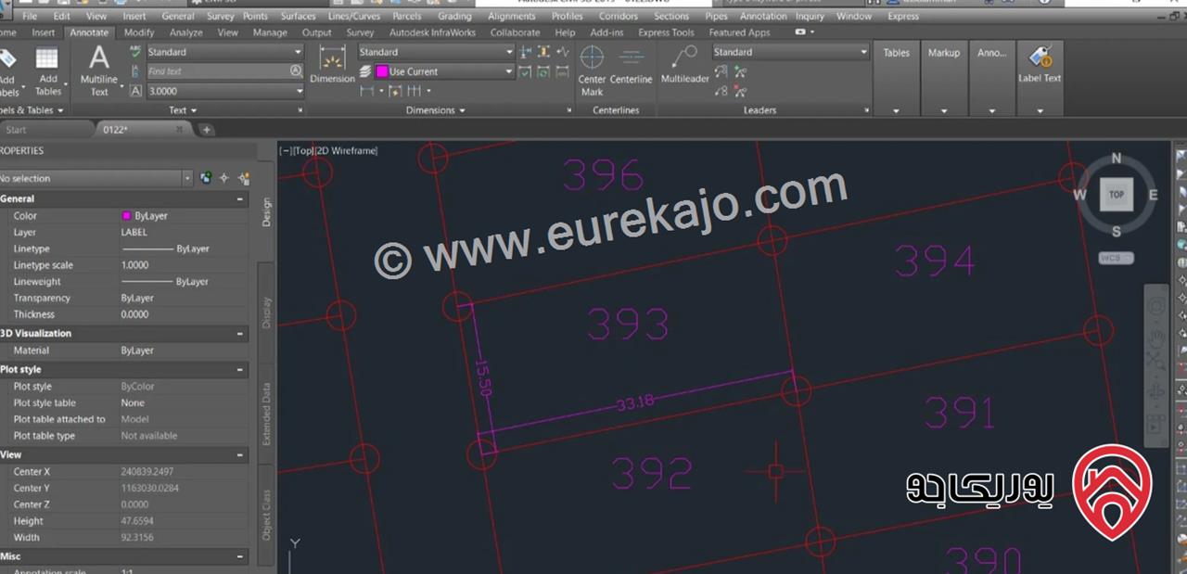
Task: Open the Alignments menu
Action: 511,16
